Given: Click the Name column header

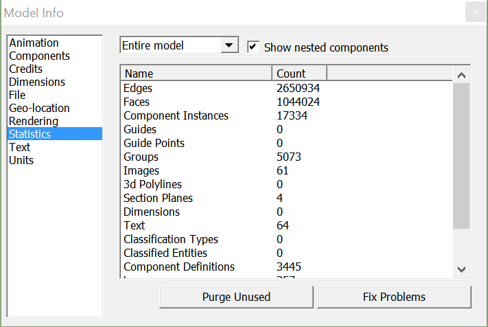Looking at the screenshot, I should [196, 74].
